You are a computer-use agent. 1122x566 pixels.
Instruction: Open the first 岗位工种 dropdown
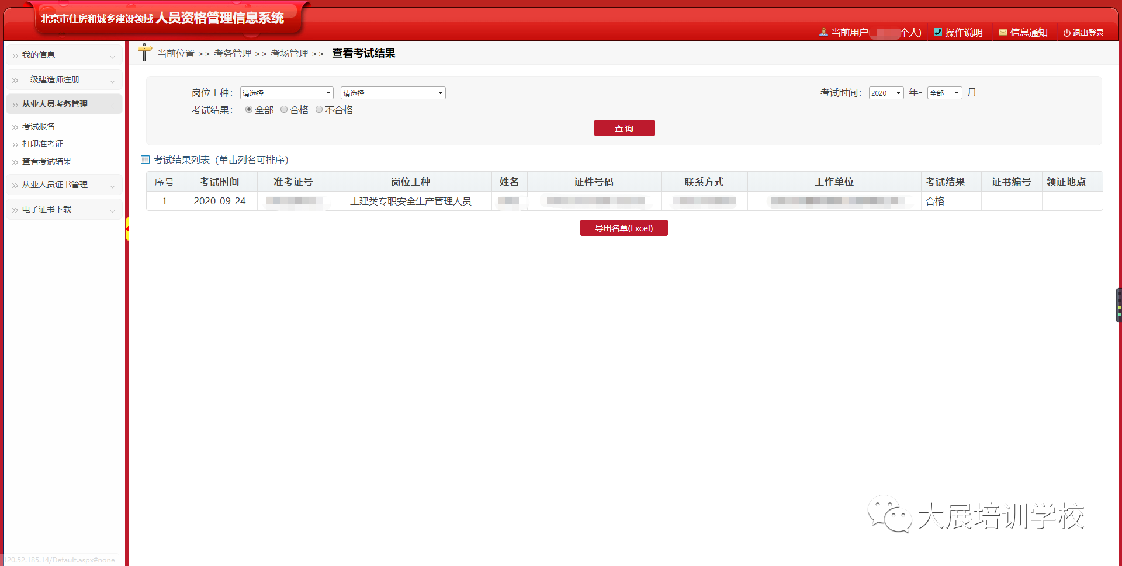click(x=286, y=93)
